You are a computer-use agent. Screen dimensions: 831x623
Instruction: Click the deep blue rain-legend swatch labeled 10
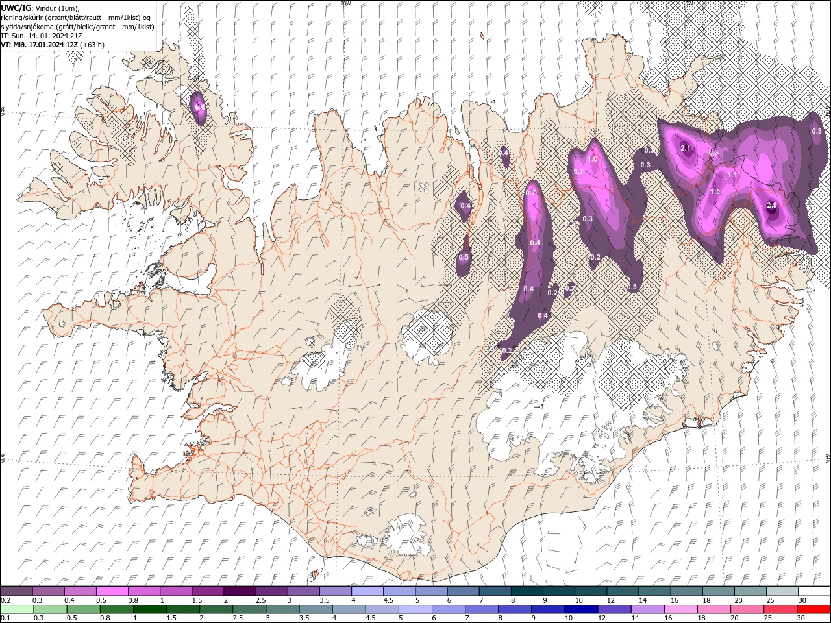click(x=581, y=609)
